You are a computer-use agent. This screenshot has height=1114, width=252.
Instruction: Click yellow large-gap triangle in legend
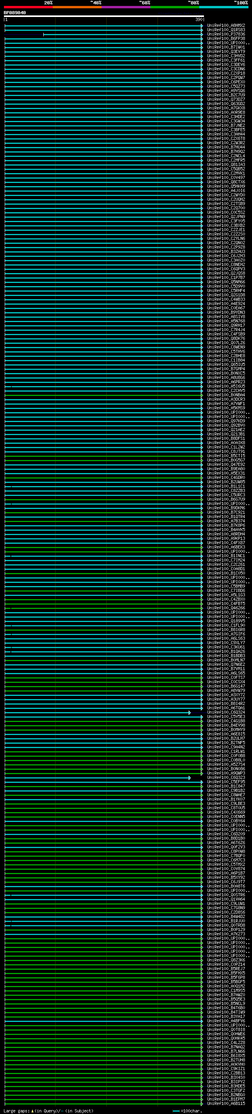coord(32,1110)
